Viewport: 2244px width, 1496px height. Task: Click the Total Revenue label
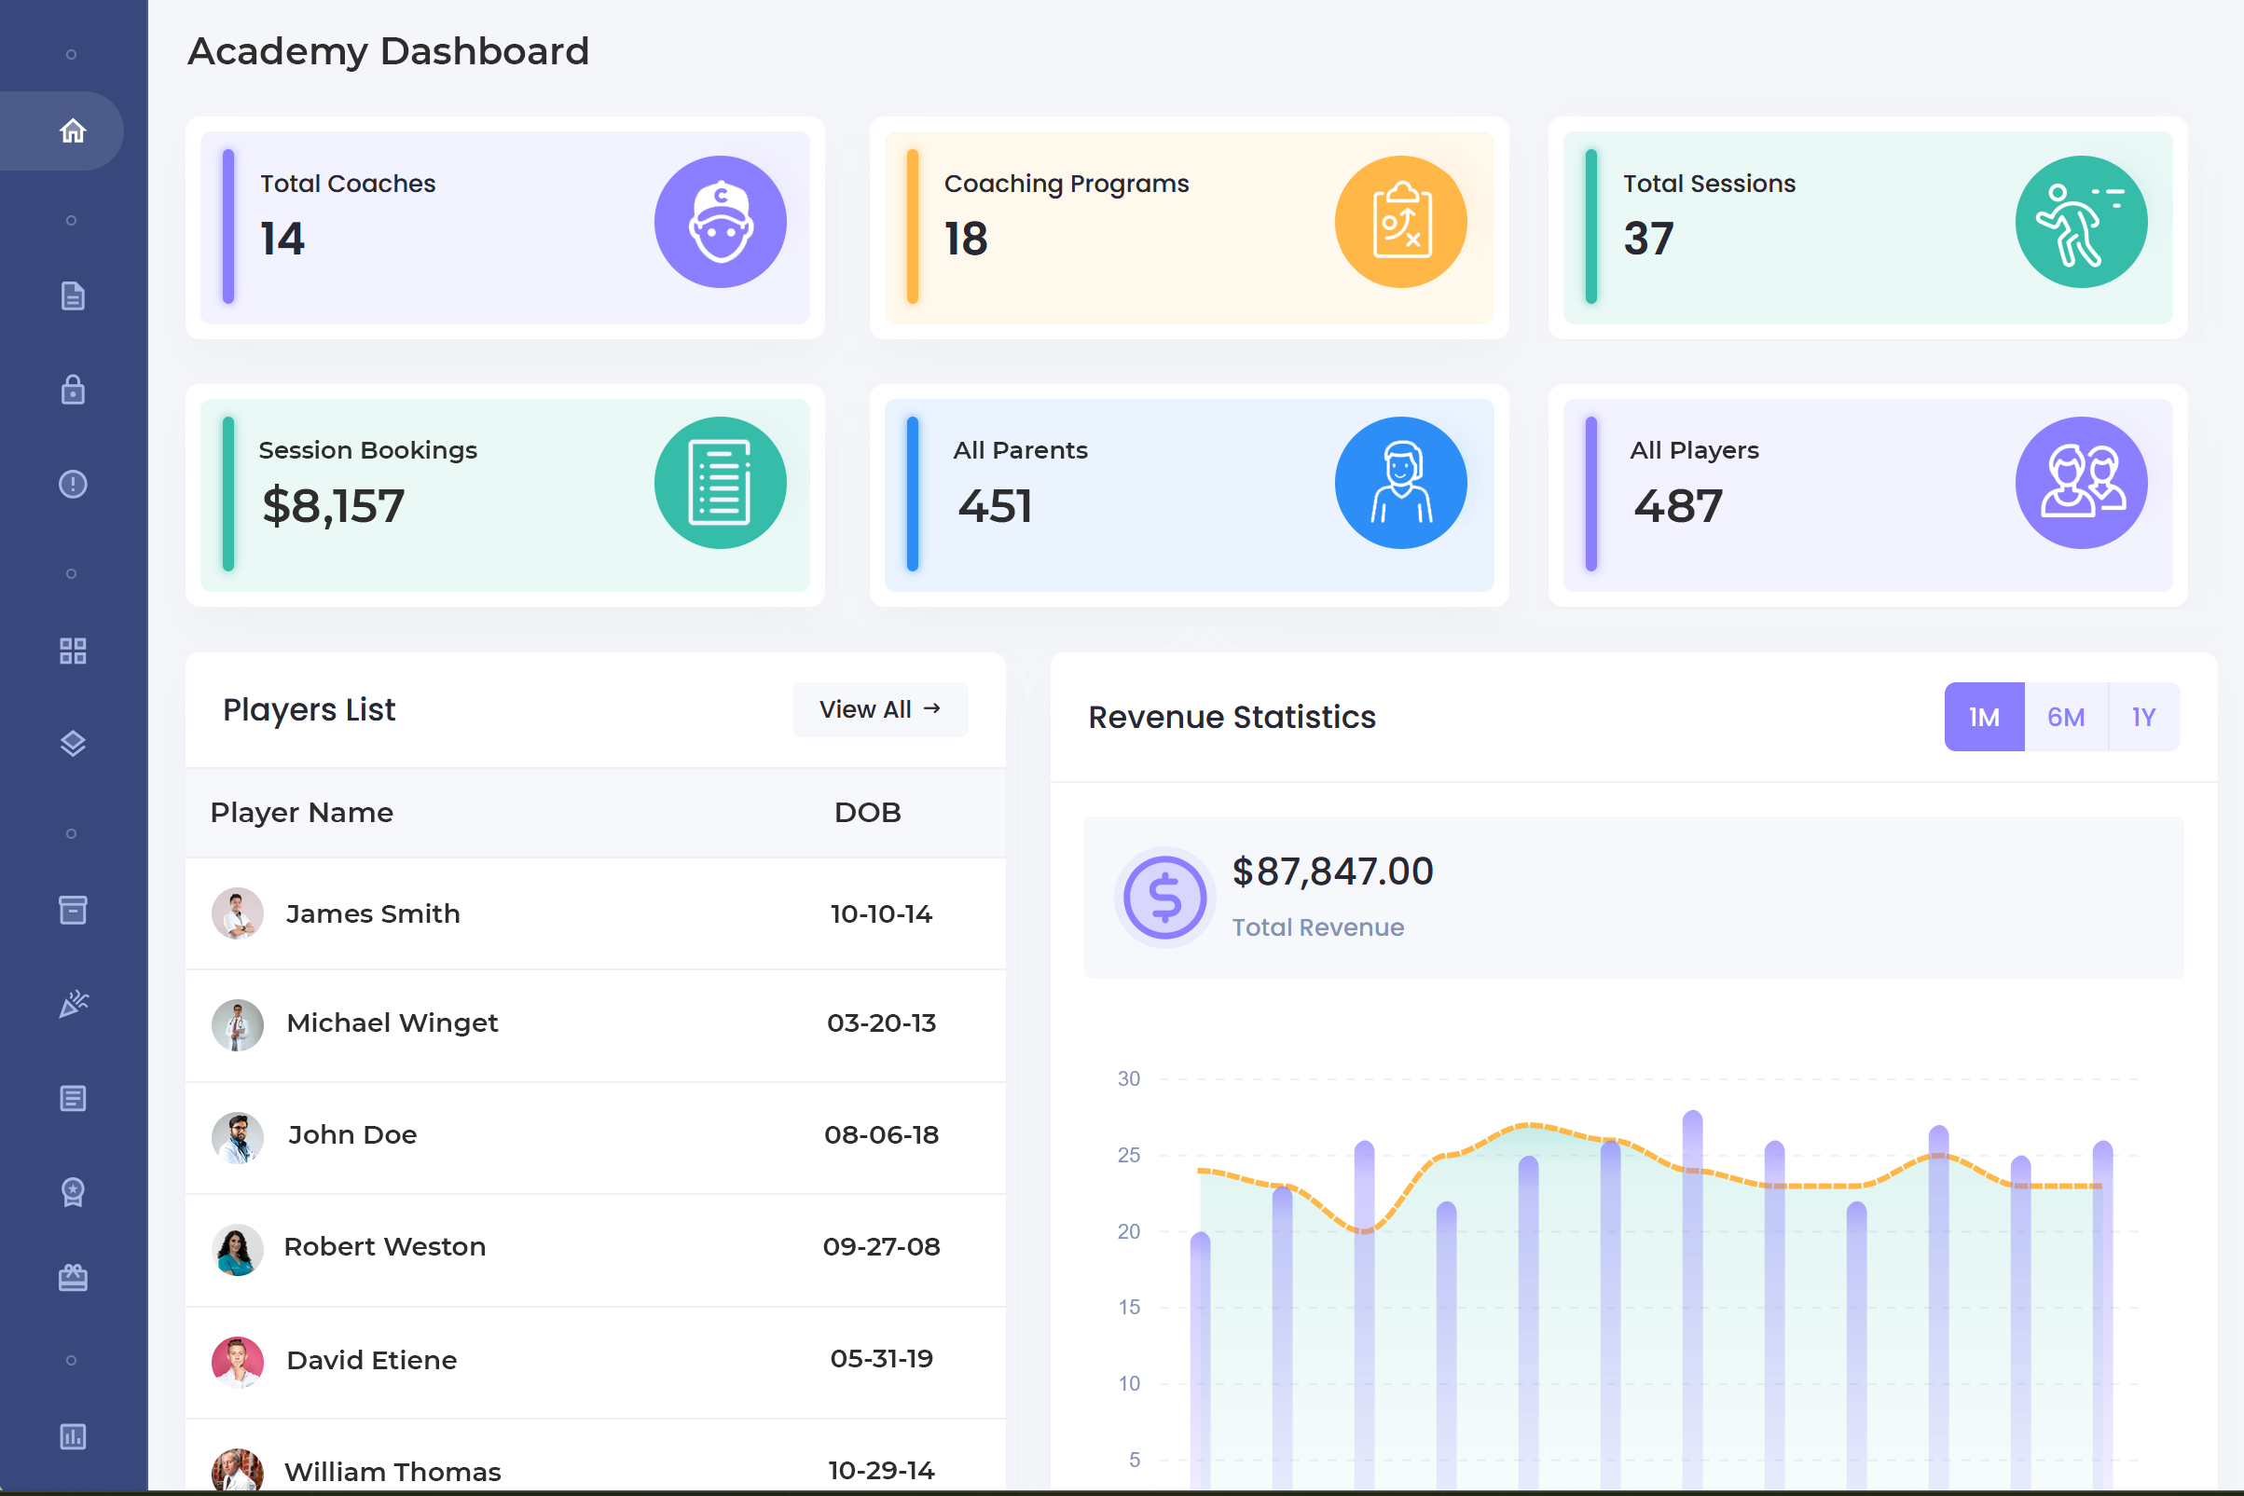pos(1317,927)
